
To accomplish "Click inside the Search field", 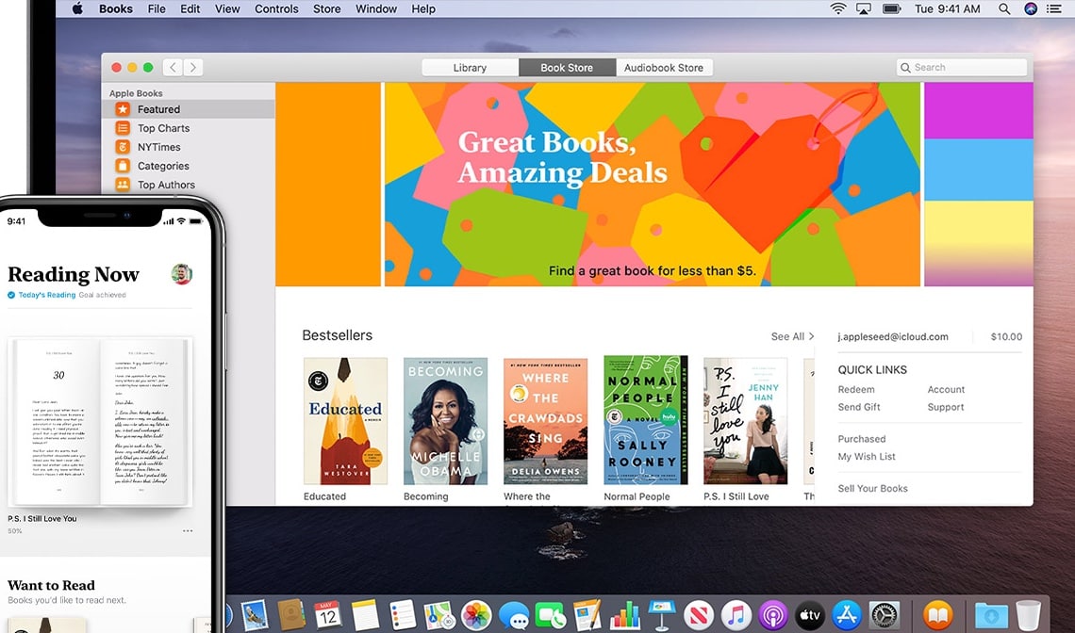I will pyautogui.click(x=962, y=68).
